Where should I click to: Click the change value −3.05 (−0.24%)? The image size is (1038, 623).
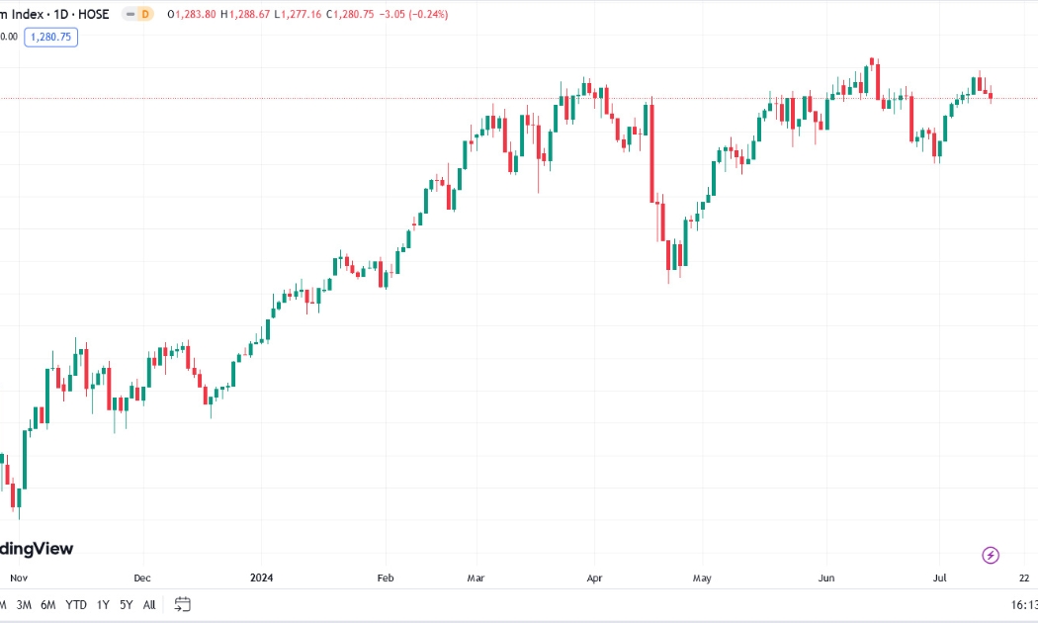[x=414, y=14]
